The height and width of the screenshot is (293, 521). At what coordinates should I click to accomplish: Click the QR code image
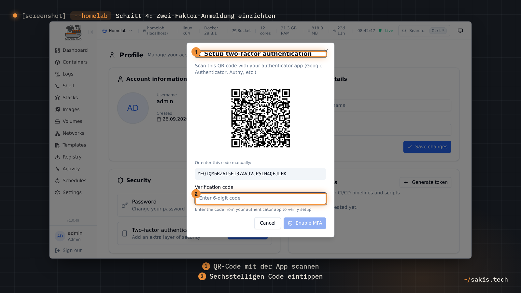pos(260,118)
